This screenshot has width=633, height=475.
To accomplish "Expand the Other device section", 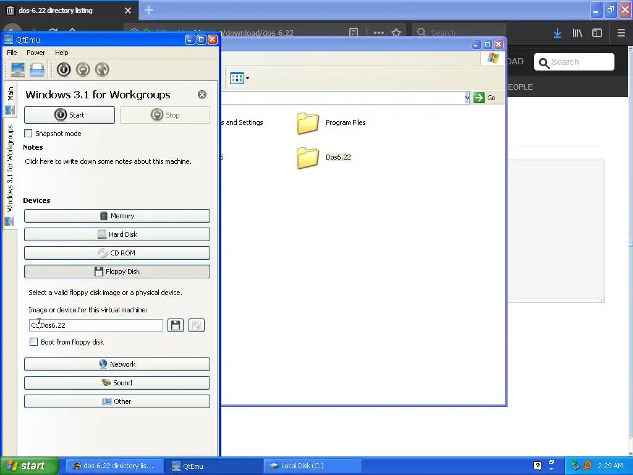I will [x=117, y=401].
